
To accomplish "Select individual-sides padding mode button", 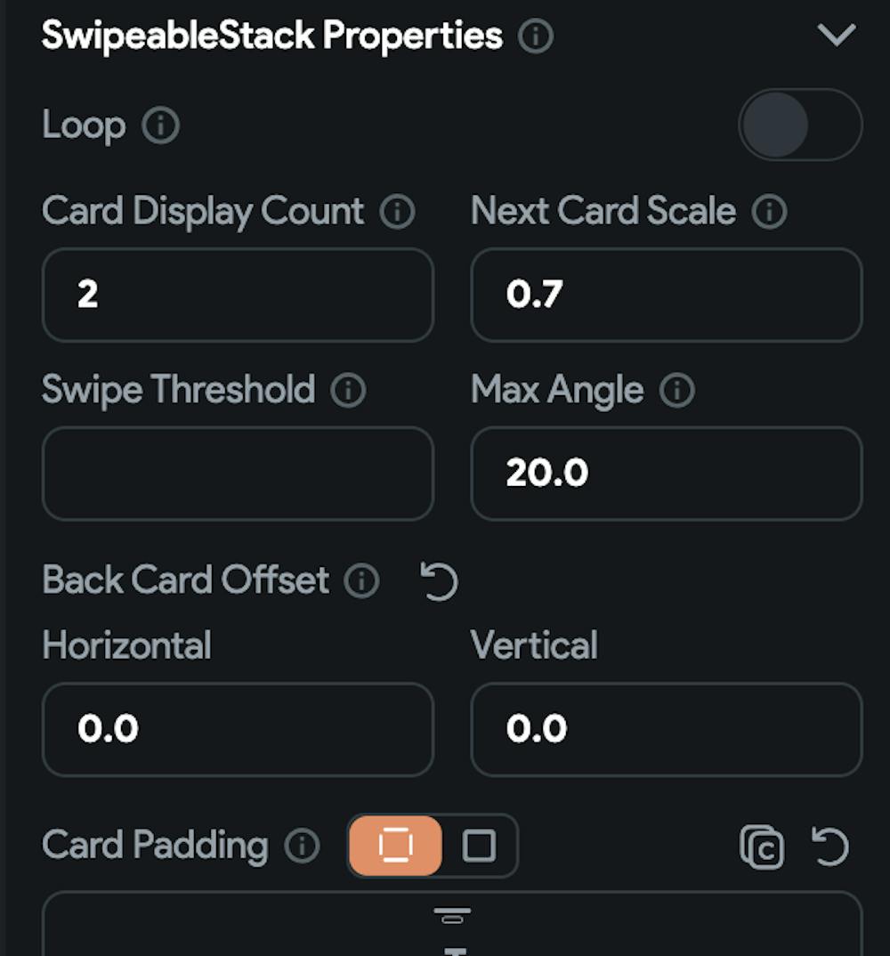I will tap(396, 846).
